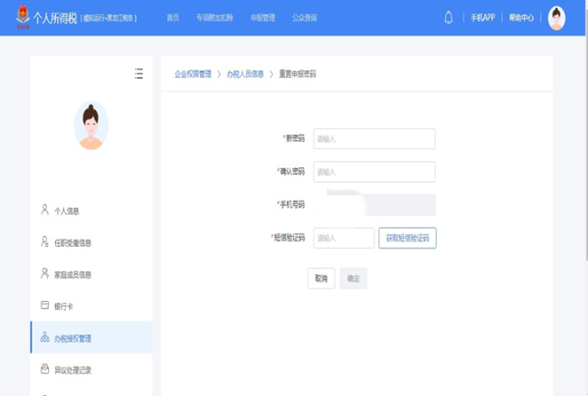This screenshot has width=588, height=396.
Task: Open 公众查询 in top navigation
Action: [x=304, y=17]
